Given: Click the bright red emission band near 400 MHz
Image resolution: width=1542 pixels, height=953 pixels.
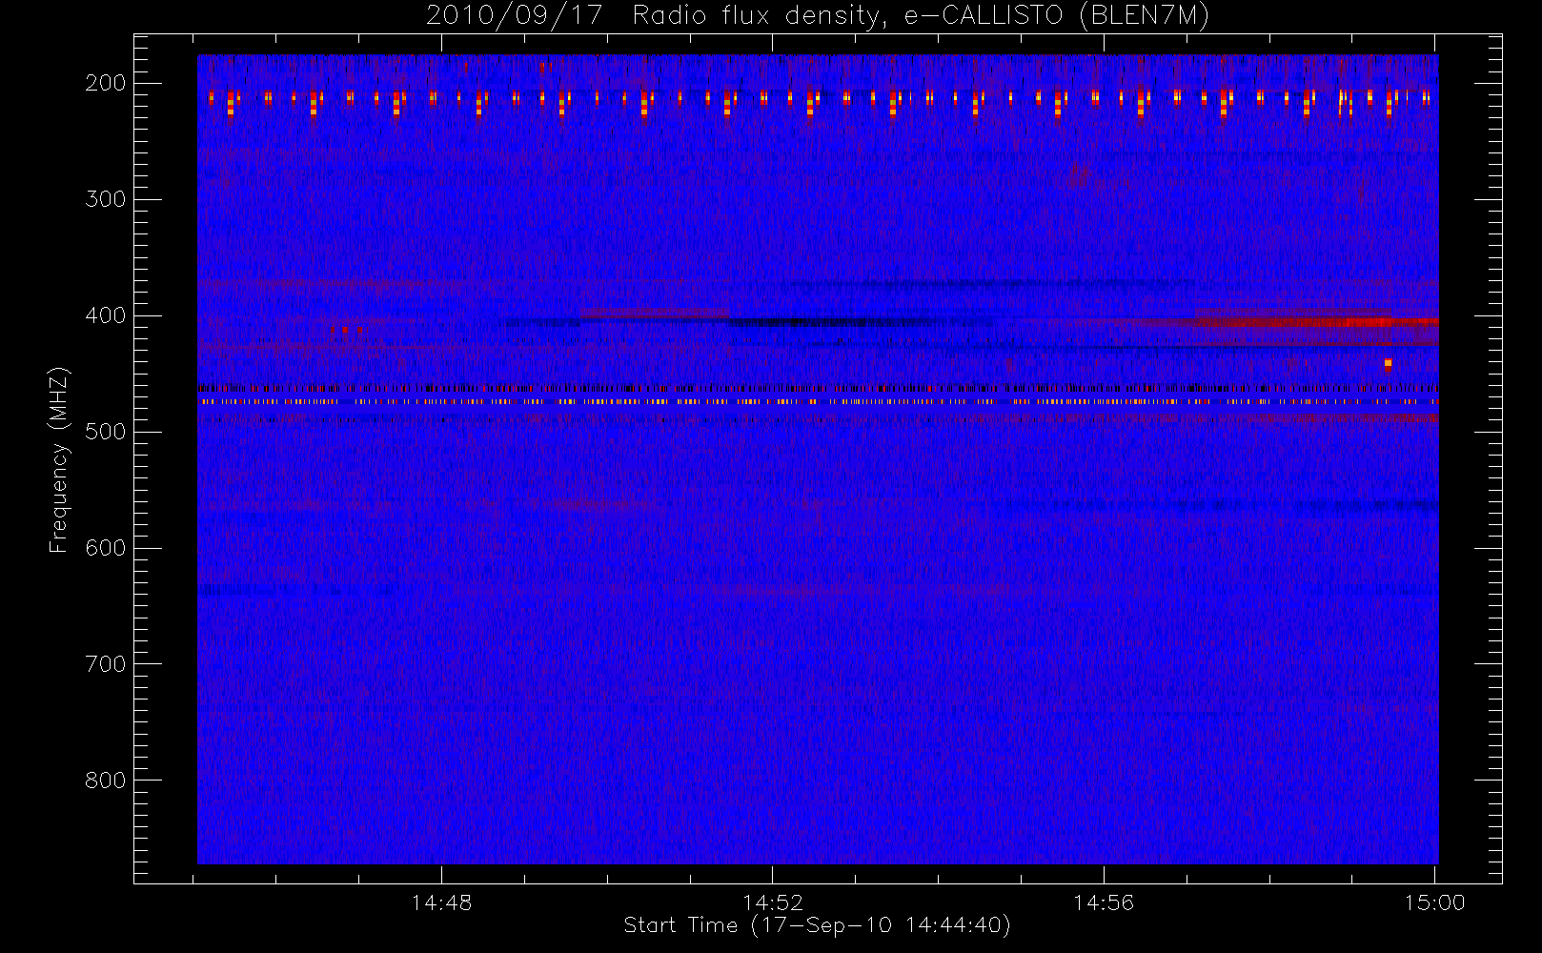Looking at the screenshot, I should click(x=1315, y=322).
